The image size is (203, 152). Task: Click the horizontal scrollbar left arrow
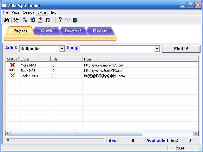8,133
